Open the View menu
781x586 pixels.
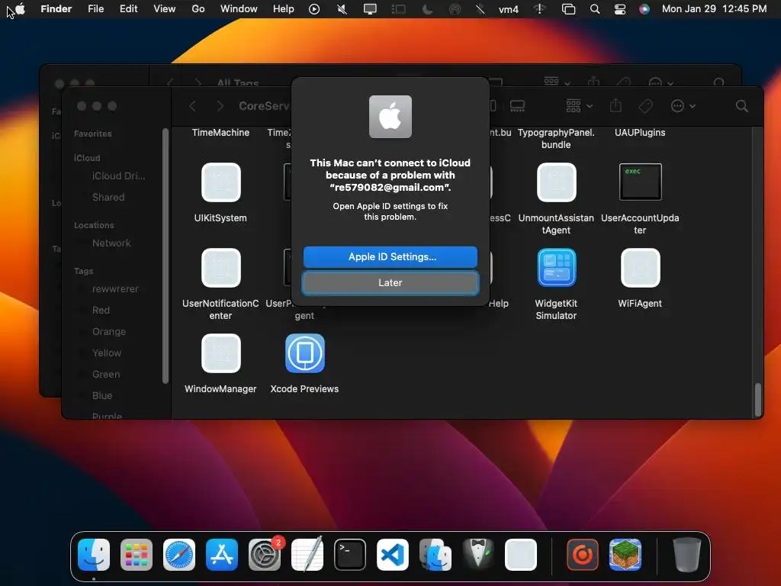tap(165, 9)
